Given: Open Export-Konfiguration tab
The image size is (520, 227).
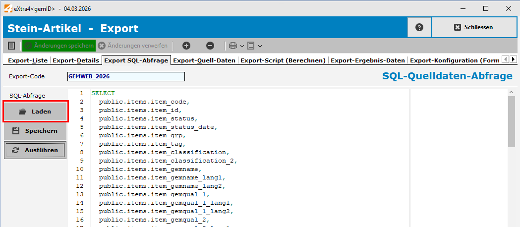Looking at the screenshot, I should click(x=455, y=60).
